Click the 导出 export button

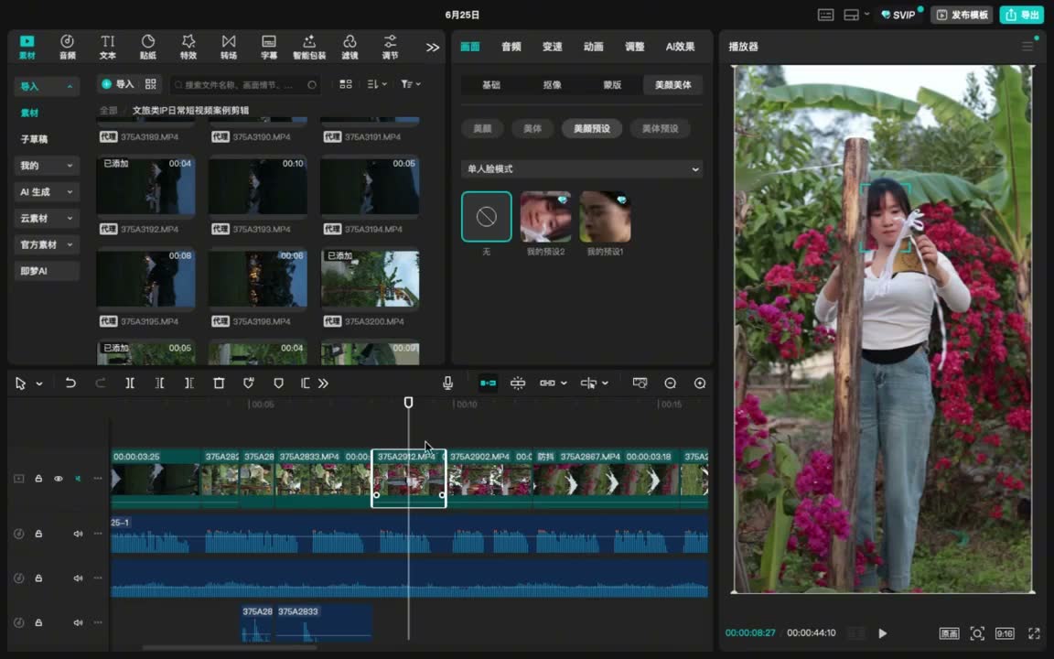coord(1021,15)
